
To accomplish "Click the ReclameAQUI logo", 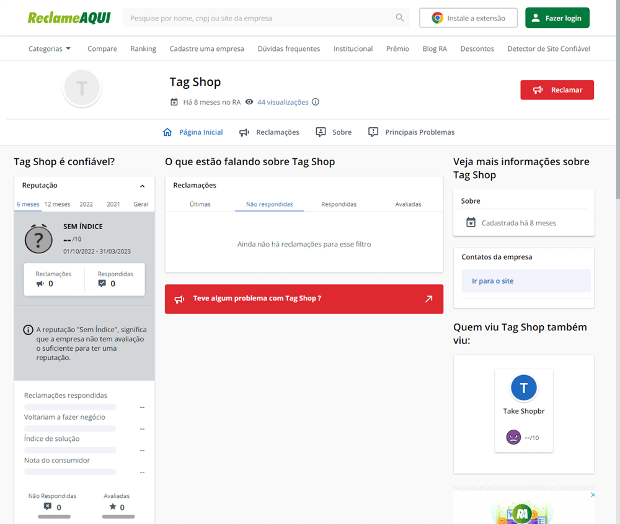I will tap(69, 18).
